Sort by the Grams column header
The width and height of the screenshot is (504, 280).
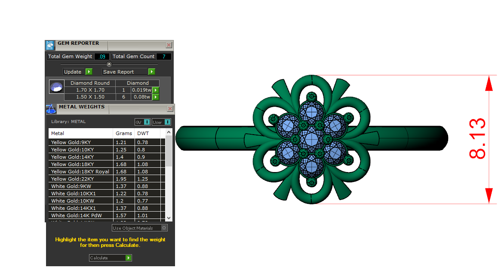pyautogui.click(x=124, y=133)
